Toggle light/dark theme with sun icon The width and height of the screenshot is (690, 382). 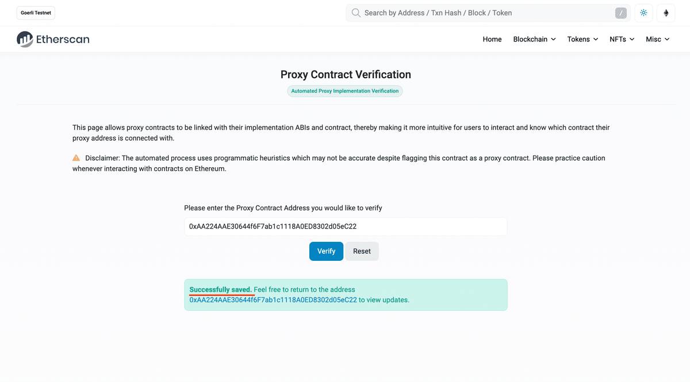(643, 13)
